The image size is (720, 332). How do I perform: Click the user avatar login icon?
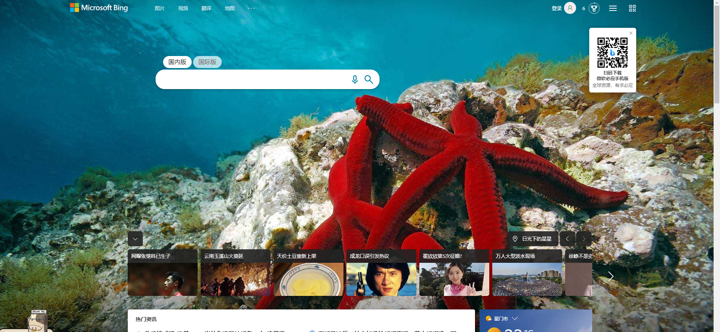pyautogui.click(x=570, y=8)
